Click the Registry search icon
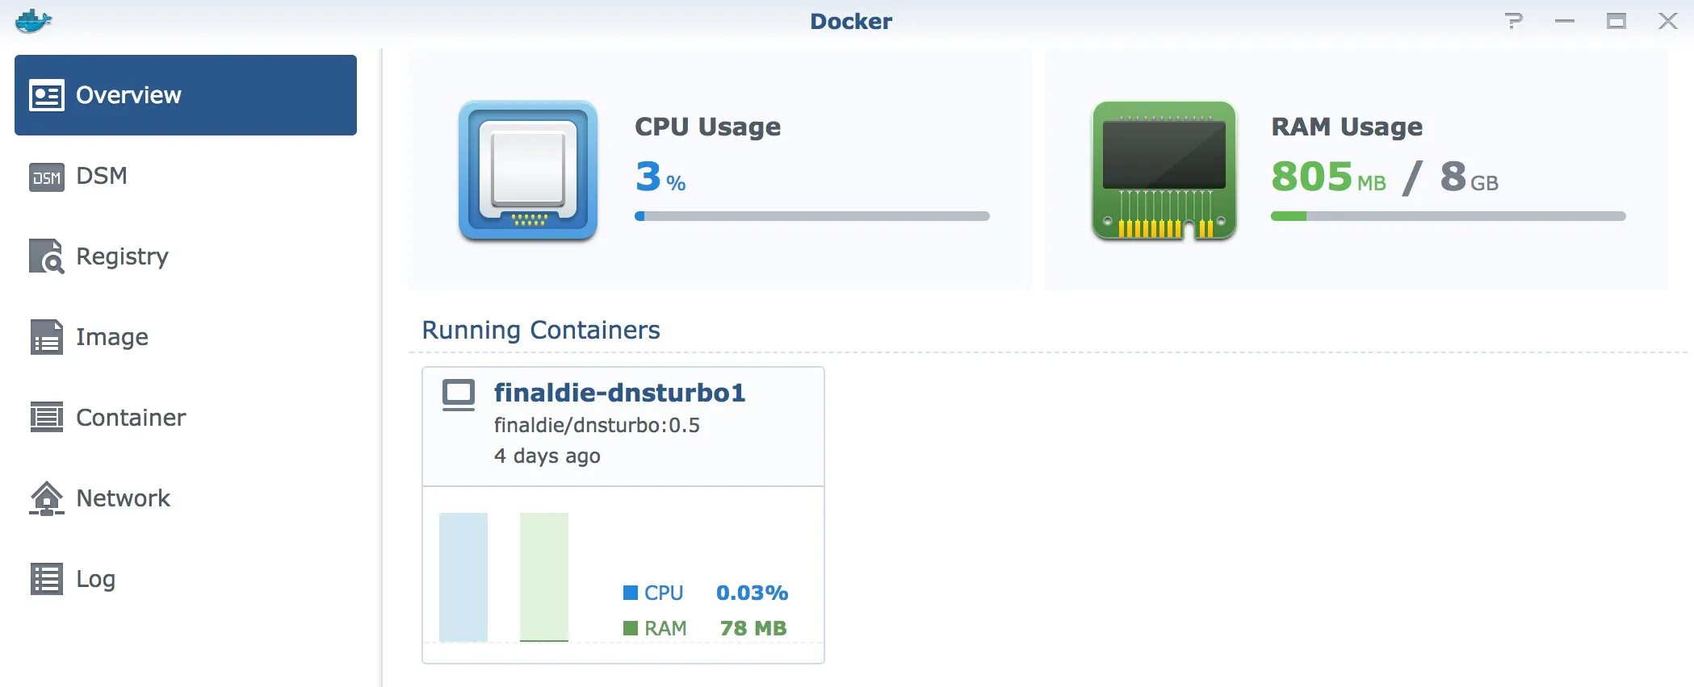 [x=47, y=256]
